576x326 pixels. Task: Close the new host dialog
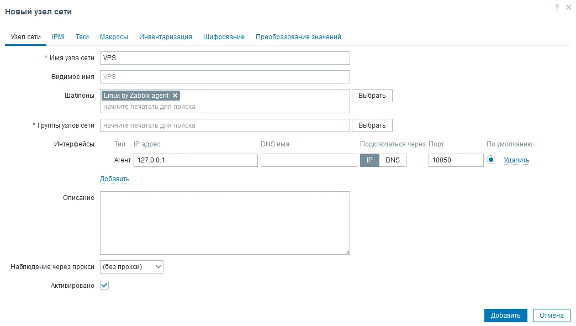[x=568, y=7]
